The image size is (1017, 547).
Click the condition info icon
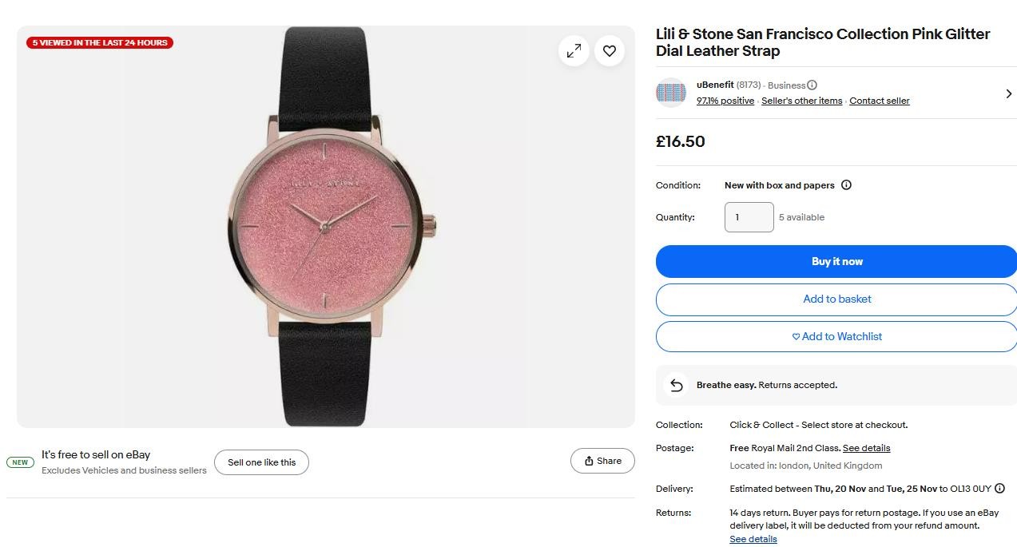coord(846,185)
